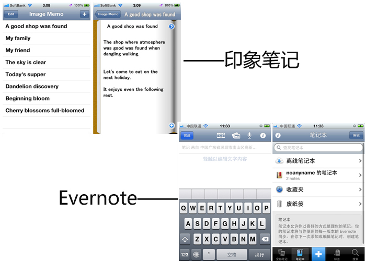The height and width of the screenshot is (261, 366).
Task: Open the info icon in the 笔记本 header
Action: click(278, 135)
